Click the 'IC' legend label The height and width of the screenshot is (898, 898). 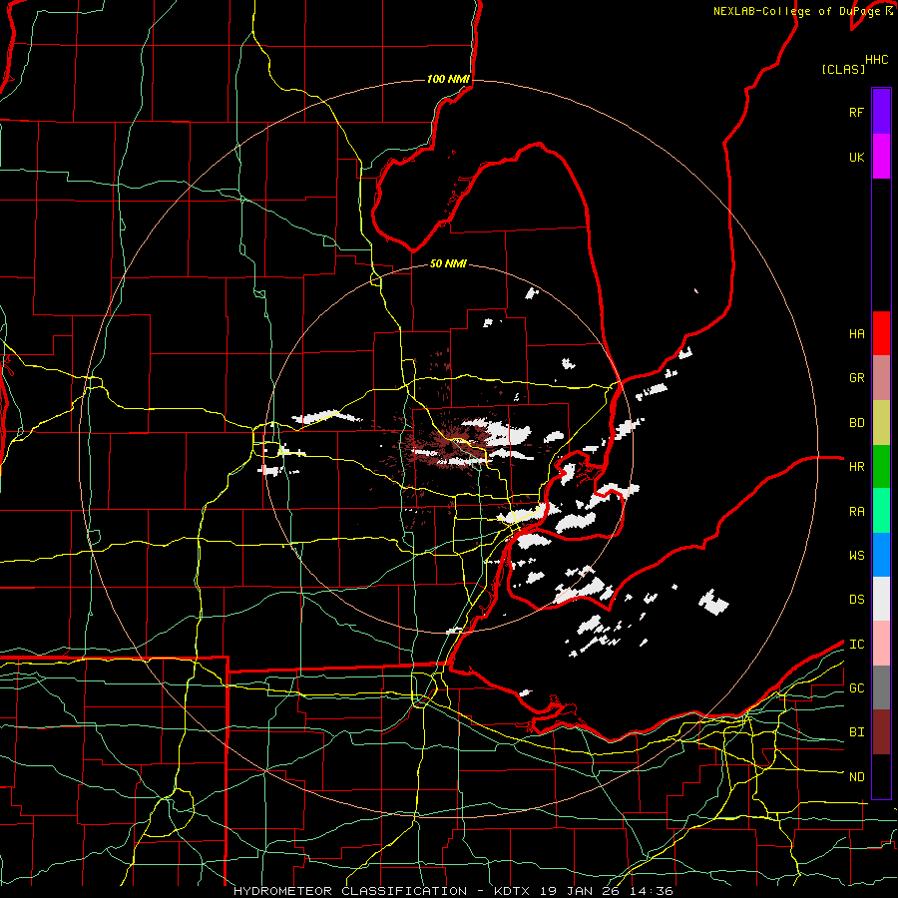pos(856,644)
